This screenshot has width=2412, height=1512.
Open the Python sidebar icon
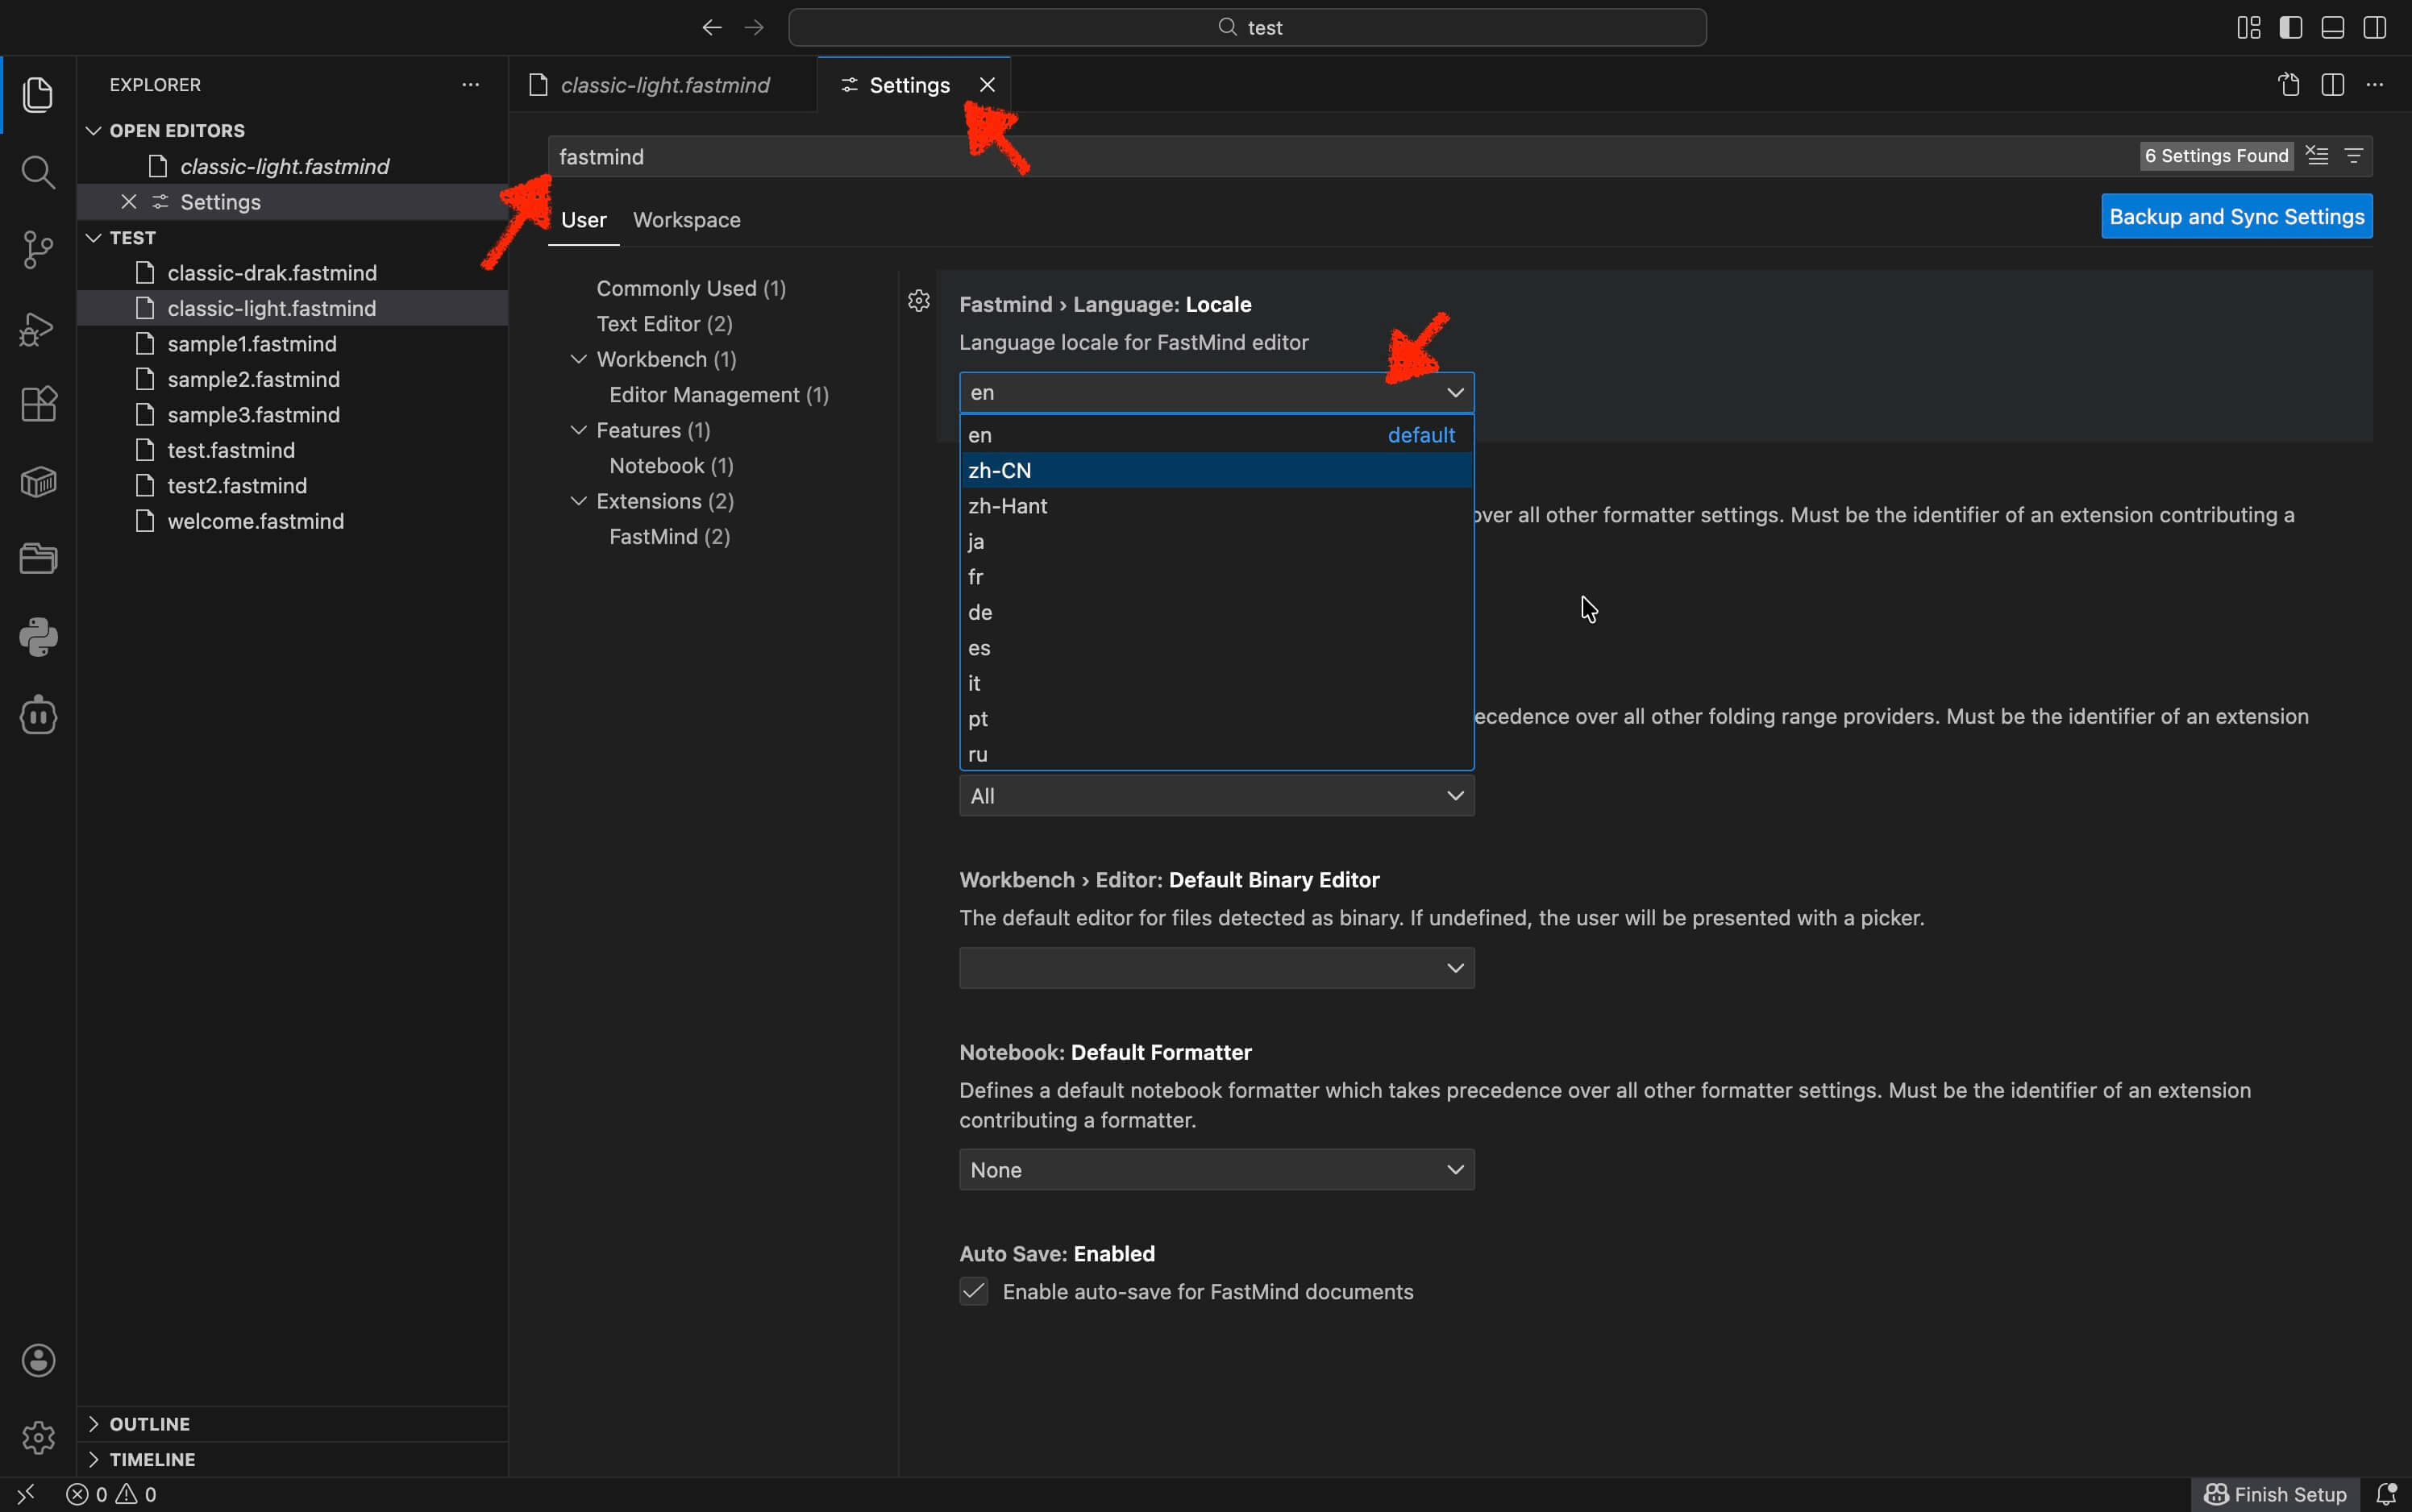pos(38,637)
